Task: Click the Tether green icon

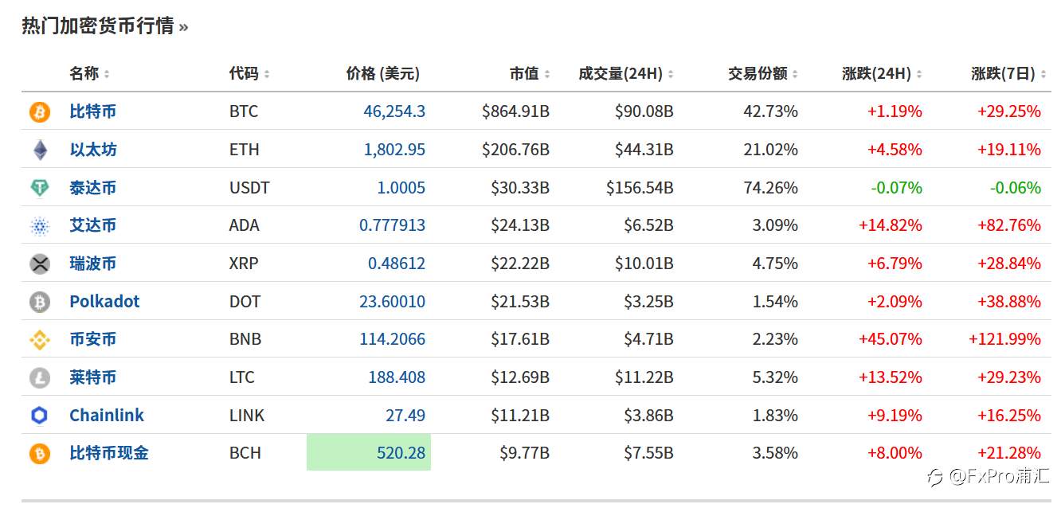Action: click(x=40, y=188)
